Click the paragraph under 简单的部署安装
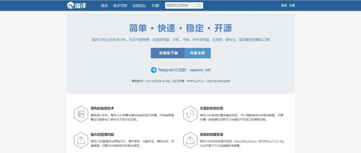 click(x=242, y=144)
